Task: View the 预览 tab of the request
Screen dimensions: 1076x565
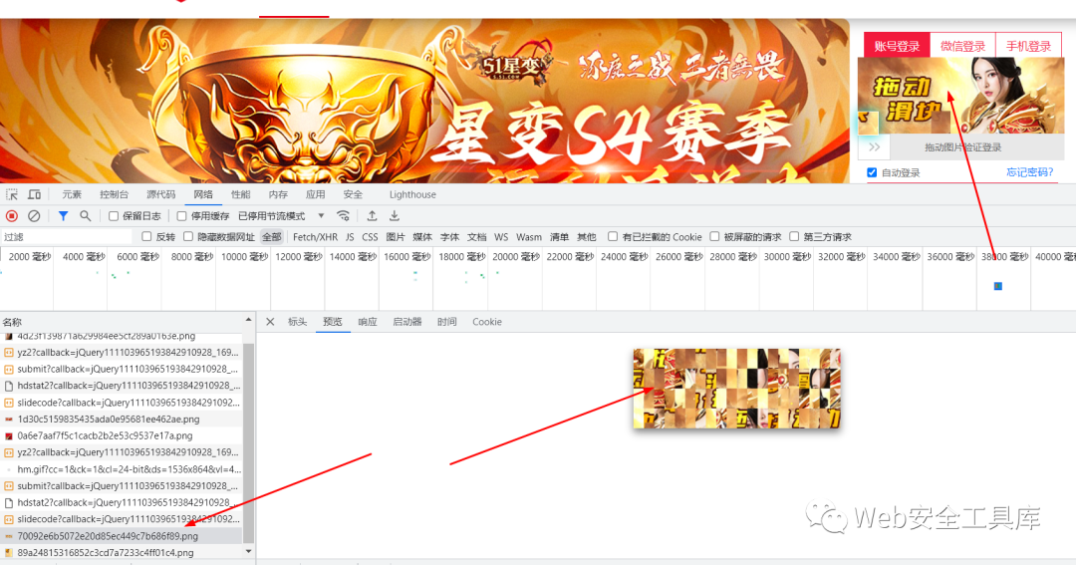Action: [x=333, y=321]
